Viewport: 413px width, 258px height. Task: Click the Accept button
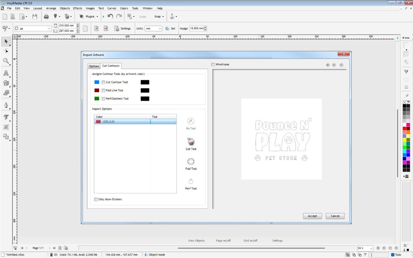coord(312,215)
